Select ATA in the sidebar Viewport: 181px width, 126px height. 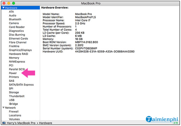tap(11, 12)
